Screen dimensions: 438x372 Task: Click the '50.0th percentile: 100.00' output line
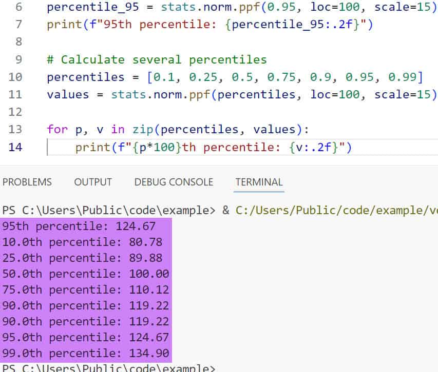click(x=86, y=275)
